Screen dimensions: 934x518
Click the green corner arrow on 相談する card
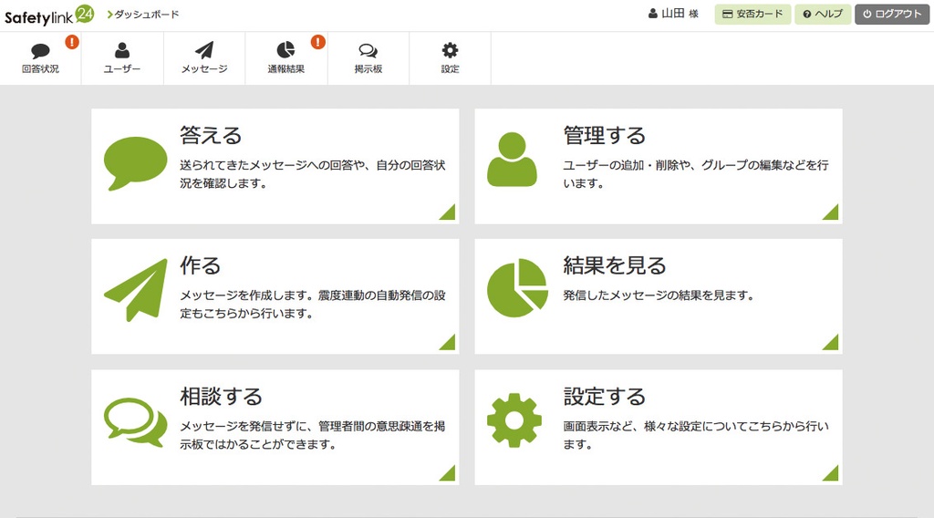(x=447, y=472)
